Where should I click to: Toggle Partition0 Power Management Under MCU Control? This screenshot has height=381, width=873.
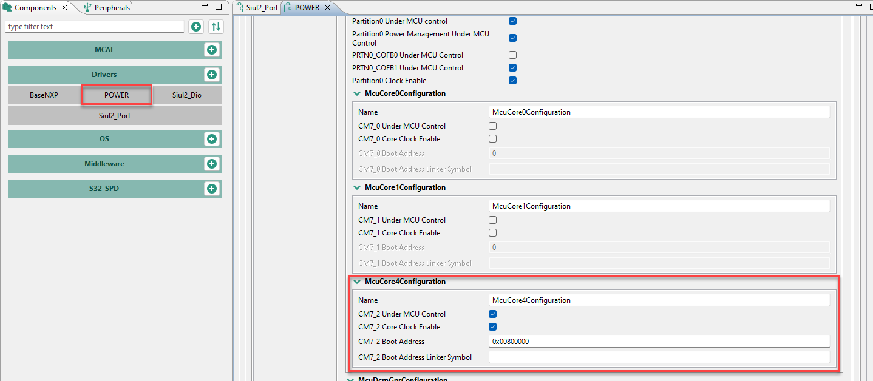tap(512, 38)
